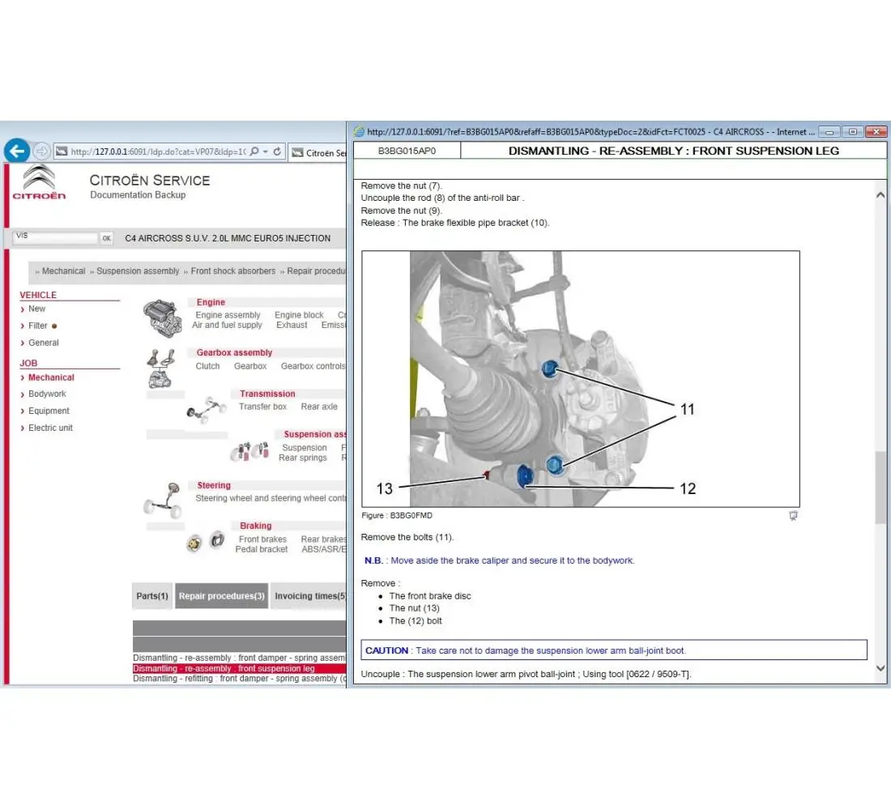The image size is (891, 810).
Task: Click the Internet Explorer icon in popup title bar
Action: [359, 132]
